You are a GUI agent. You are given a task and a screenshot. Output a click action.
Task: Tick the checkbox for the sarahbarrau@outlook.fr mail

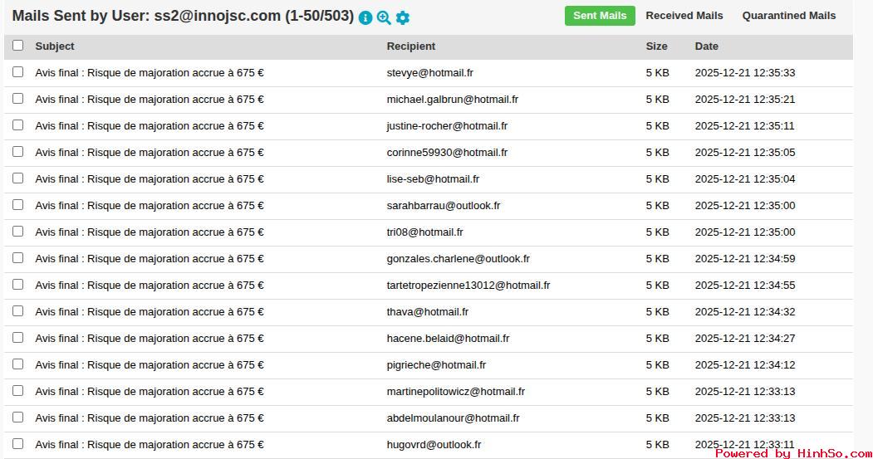click(18, 205)
